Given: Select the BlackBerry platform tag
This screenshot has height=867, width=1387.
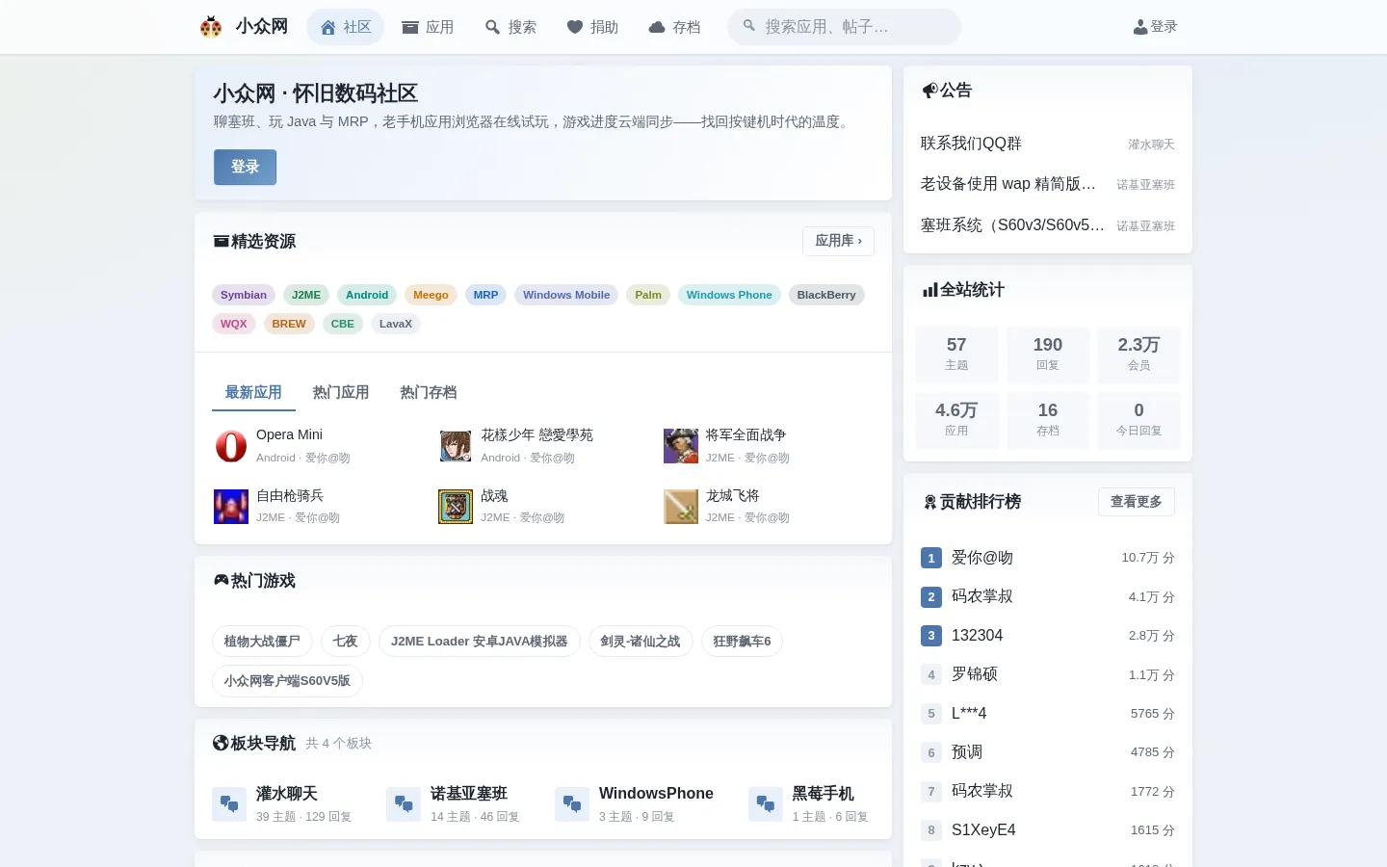Looking at the screenshot, I should pos(826,295).
